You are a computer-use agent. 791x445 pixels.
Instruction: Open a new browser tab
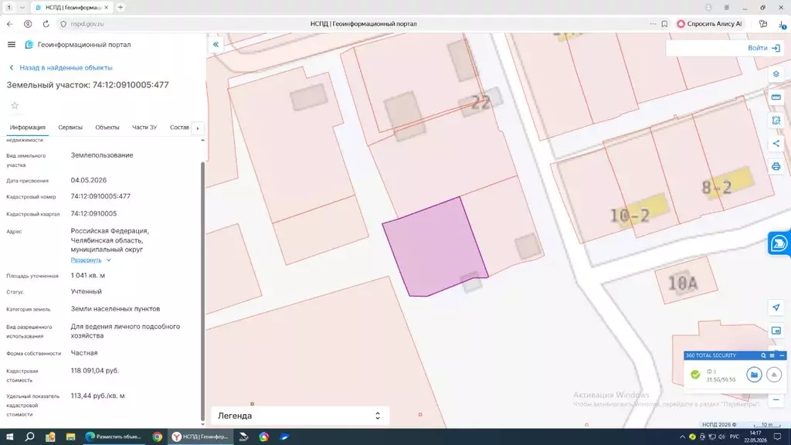pyautogui.click(x=120, y=8)
